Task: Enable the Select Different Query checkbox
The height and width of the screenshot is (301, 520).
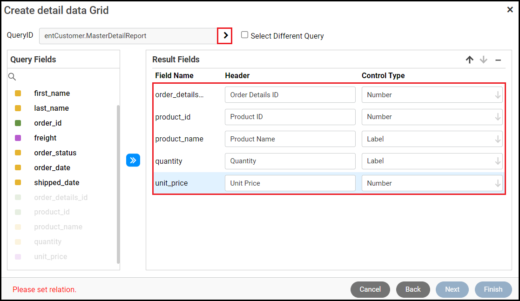Action: point(245,35)
